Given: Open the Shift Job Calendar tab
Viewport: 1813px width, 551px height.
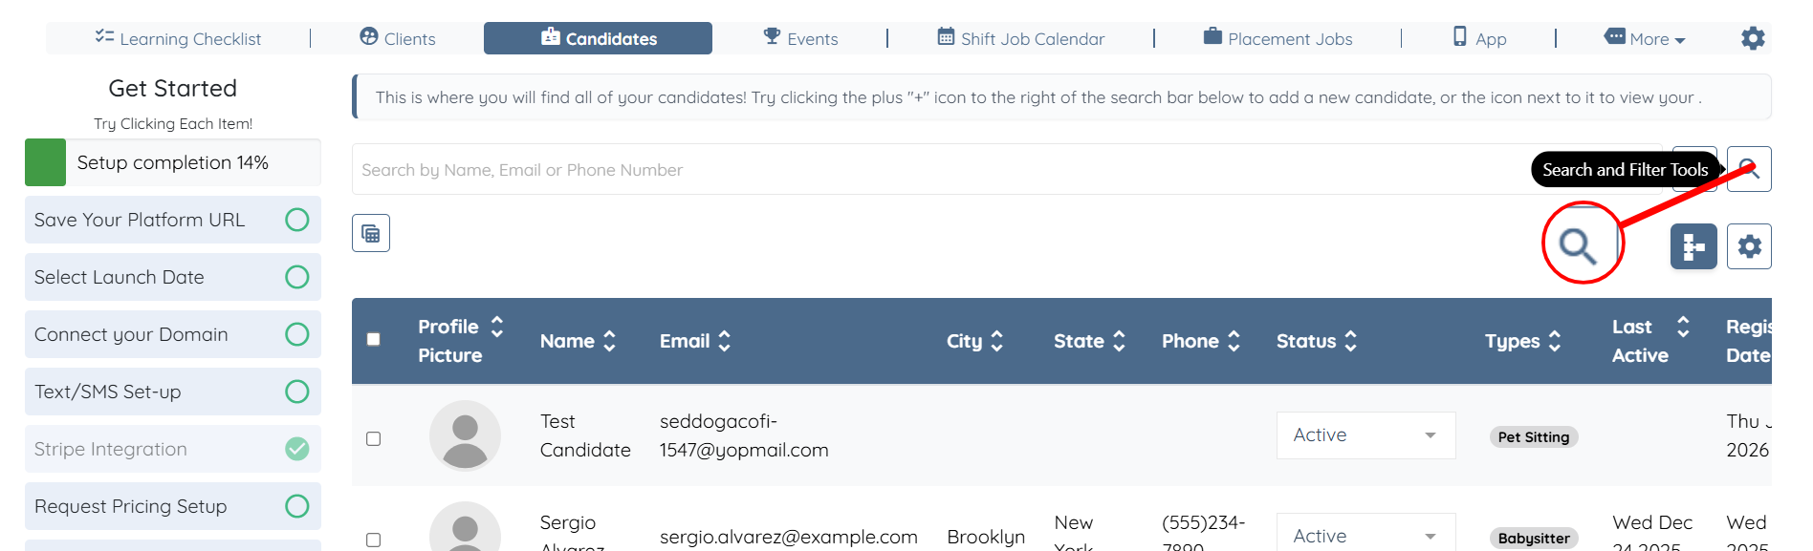Looking at the screenshot, I should (1020, 39).
